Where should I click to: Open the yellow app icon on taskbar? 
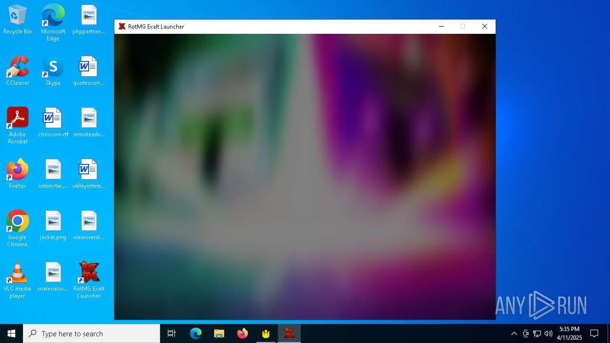(x=266, y=333)
